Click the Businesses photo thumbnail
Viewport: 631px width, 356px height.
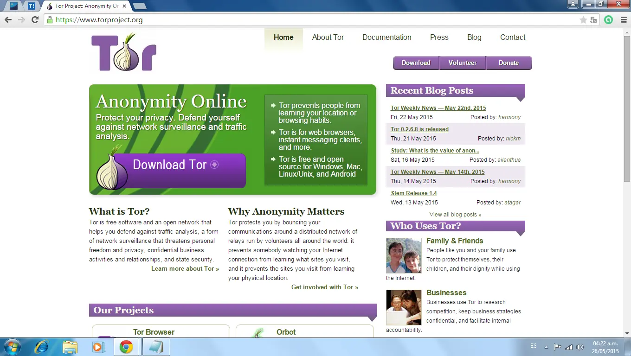click(x=404, y=308)
